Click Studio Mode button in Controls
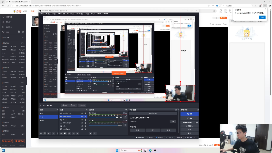This screenshot has width=272, height=153. (x=189, y=126)
